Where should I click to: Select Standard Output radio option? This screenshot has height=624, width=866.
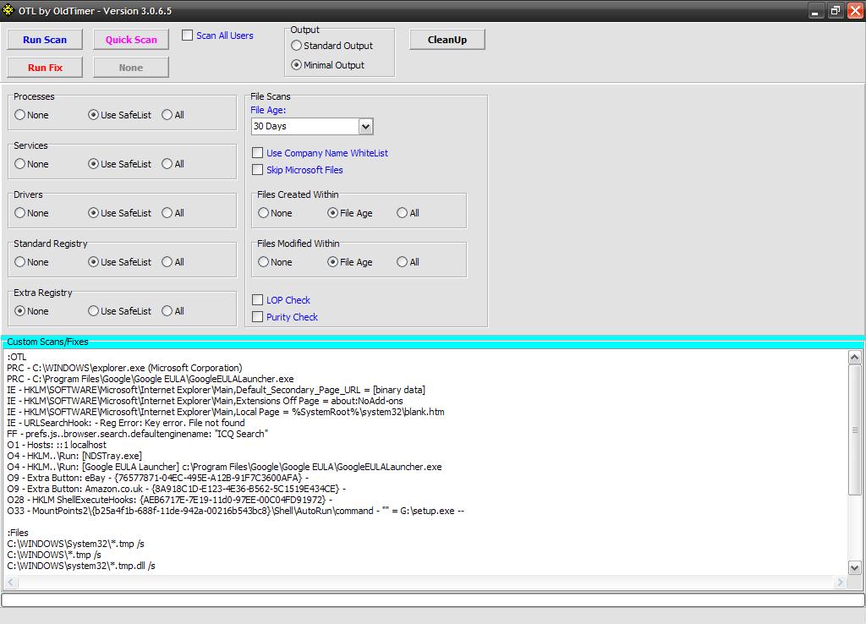297,46
